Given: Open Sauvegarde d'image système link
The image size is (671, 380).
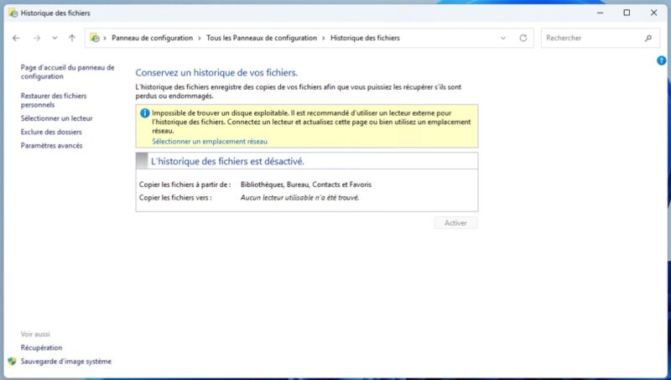Looking at the screenshot, I should pyautogui.click(x=66, y=362).
